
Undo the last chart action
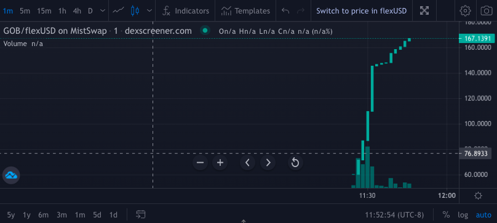(x=285, y=11)
